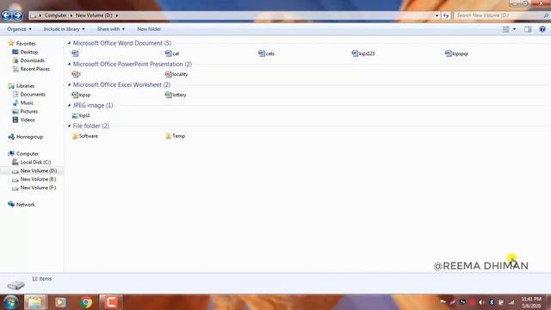Click the Camtasia recorder taskbar icon
Screen dimensions: 551x310
click(x=111, y=302)
